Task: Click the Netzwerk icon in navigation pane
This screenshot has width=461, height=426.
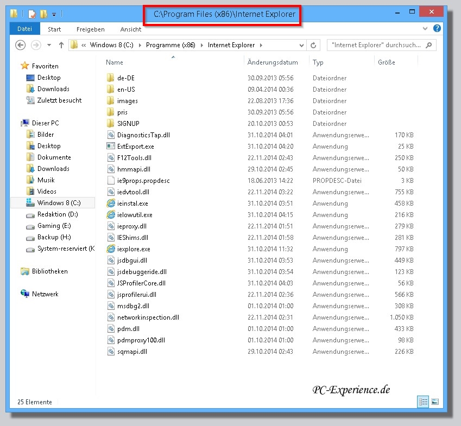Action: click(x=25, y=294)
